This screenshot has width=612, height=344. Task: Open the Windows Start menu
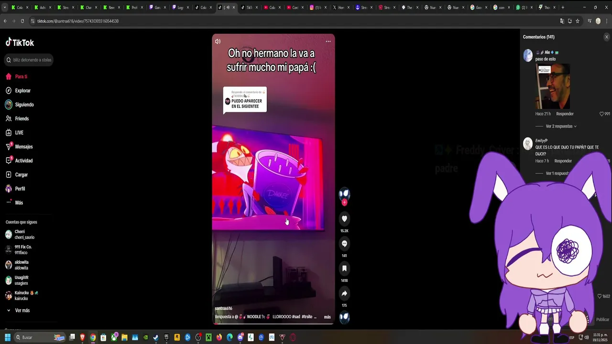pyautogui.click(x=8, y=337)
